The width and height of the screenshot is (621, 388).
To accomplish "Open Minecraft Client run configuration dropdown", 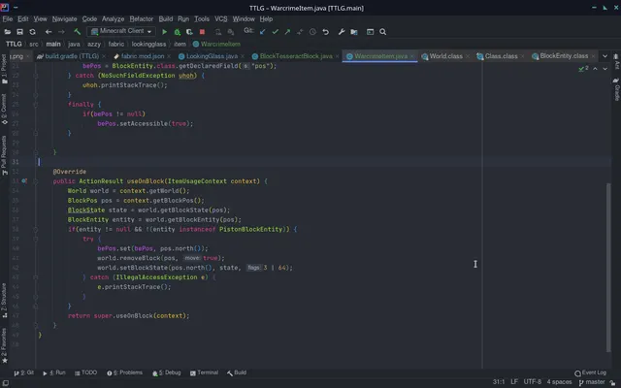I will (x=121, y=31).
